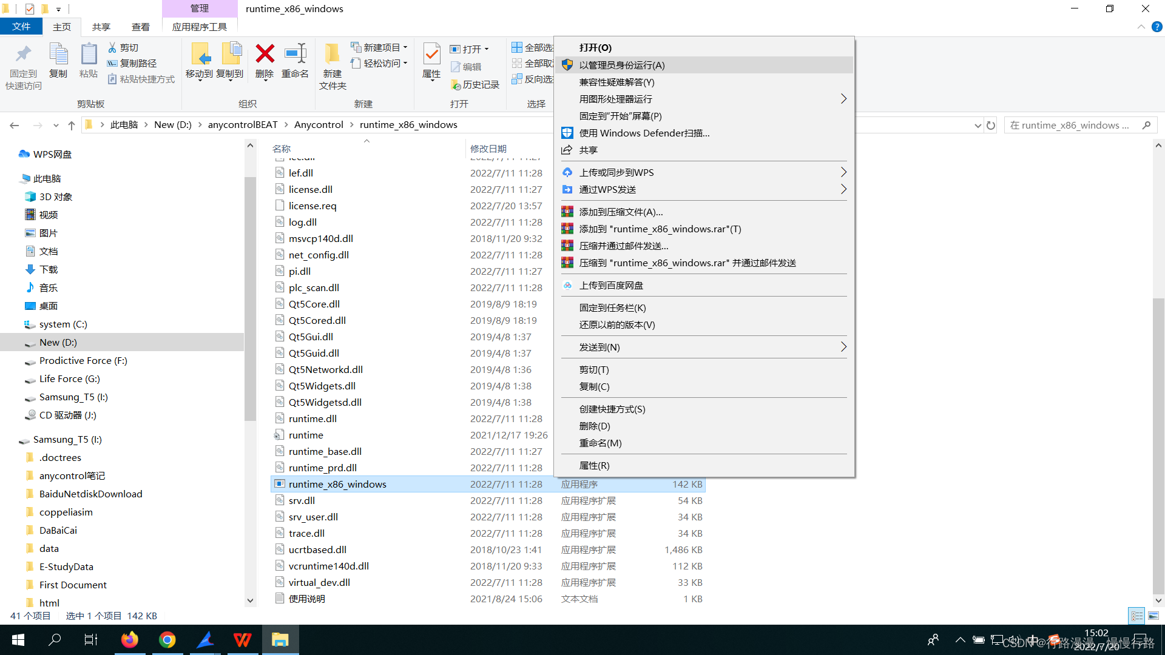The width and height of the screenshot is (1165, 655).
Task: Click the search box for runtime_x86_windows
Action: 1074,125
